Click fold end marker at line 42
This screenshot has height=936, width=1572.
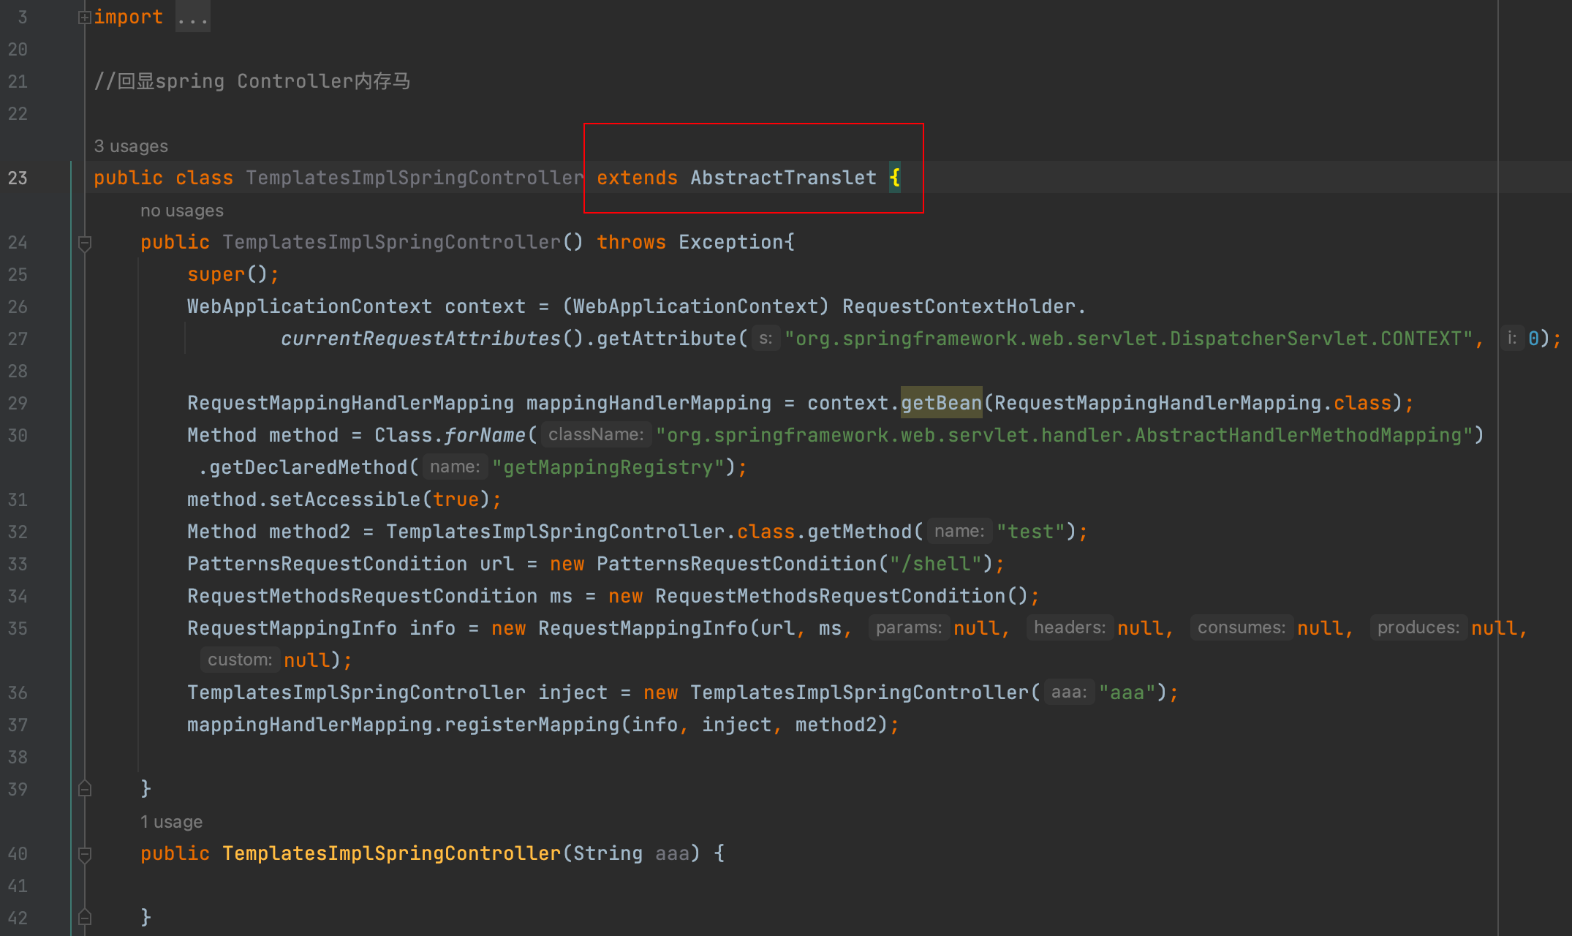click(85, 918)
